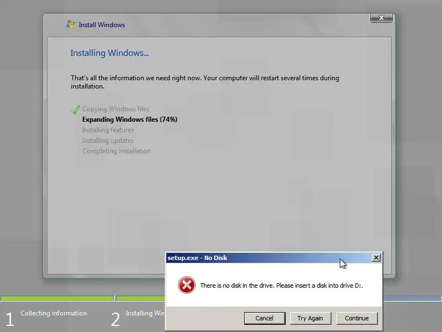Click the 'Completing installation' step text
The width and height of the screenshot is (442, 332).
(x=117, y=151)
